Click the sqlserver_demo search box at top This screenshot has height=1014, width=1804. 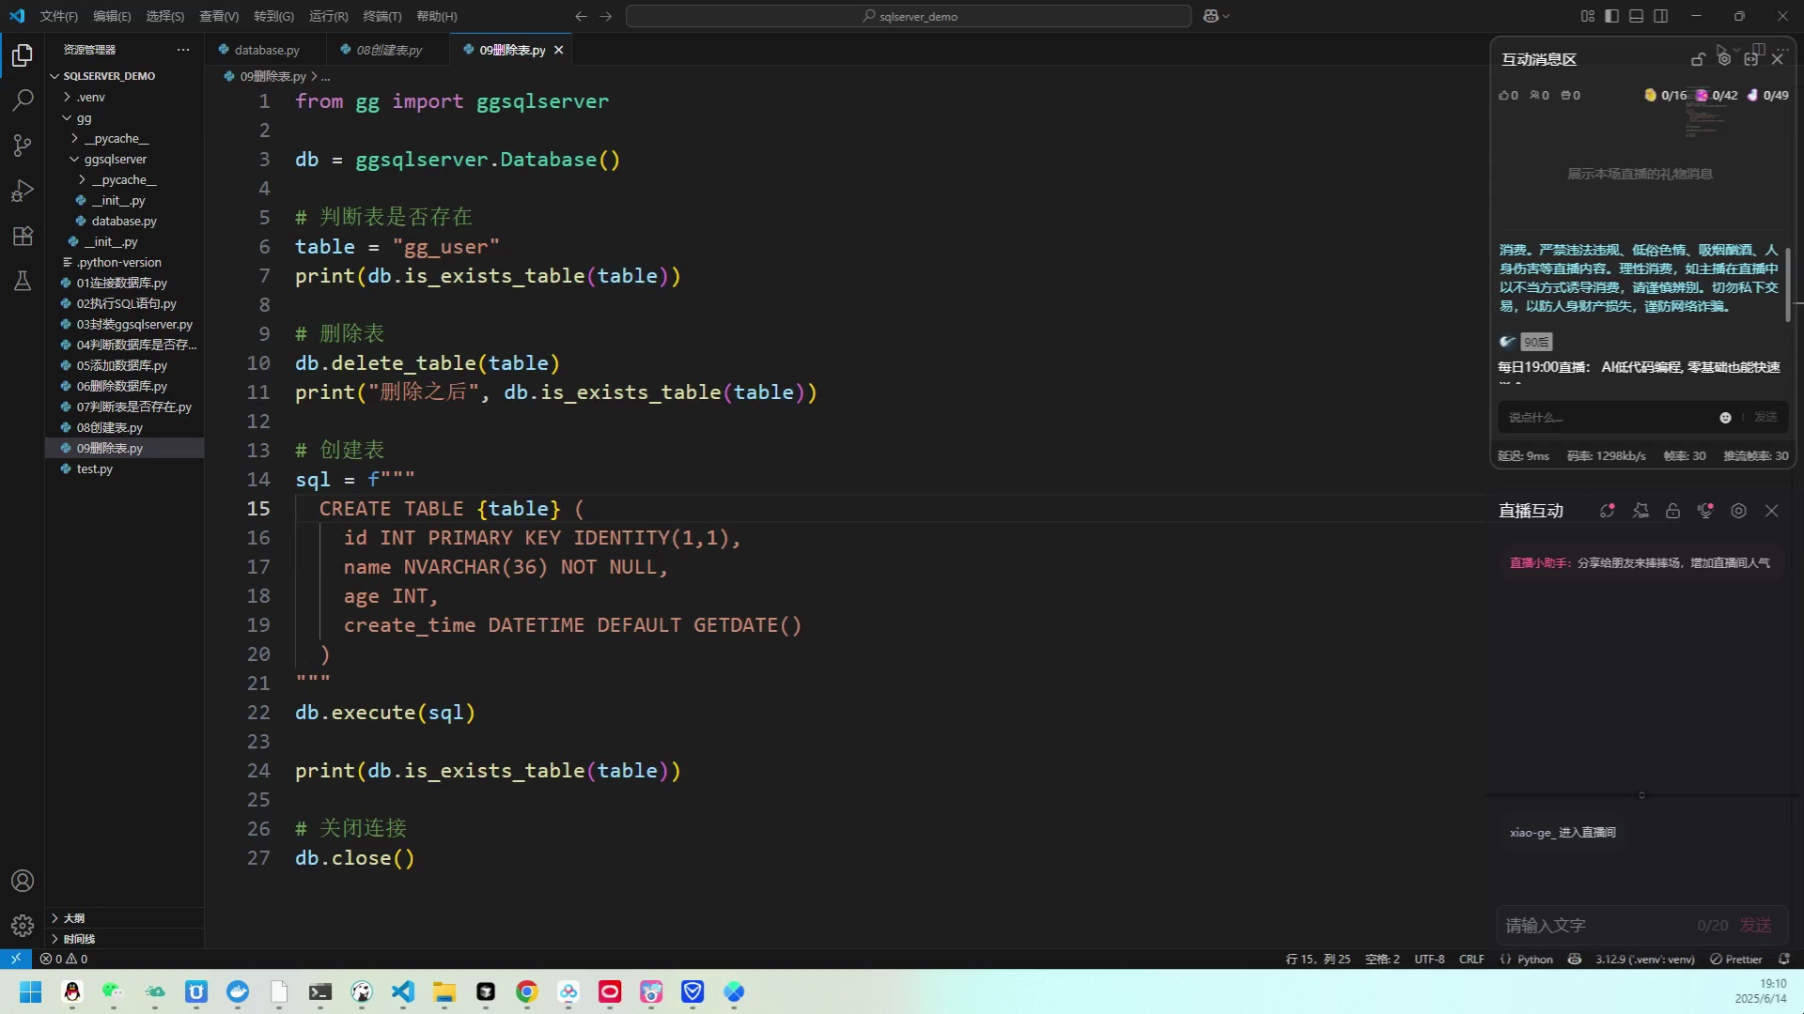[908, 16]
